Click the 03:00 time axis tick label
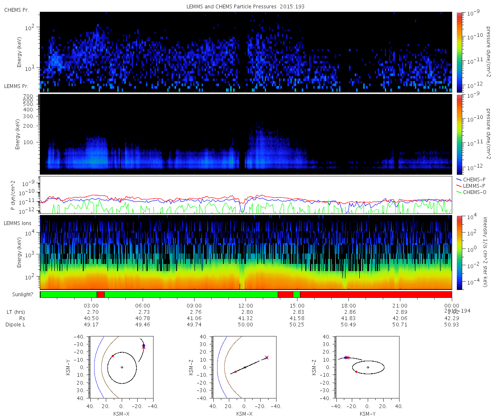502x419 pixels. point(91,306)
